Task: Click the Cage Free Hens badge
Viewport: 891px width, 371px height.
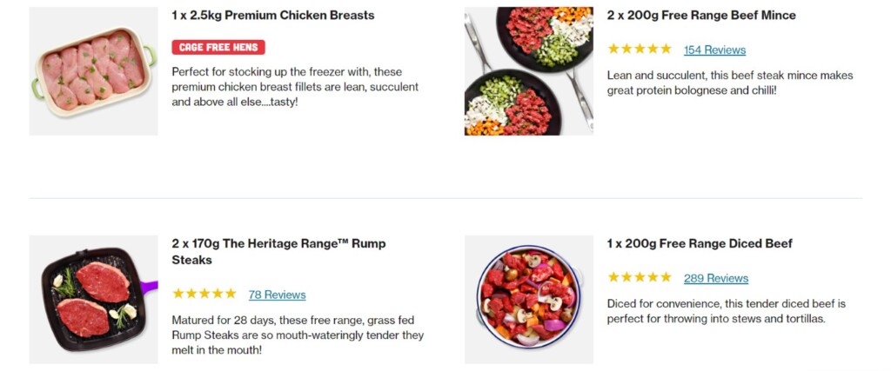Action: click(x=218, y=47)
